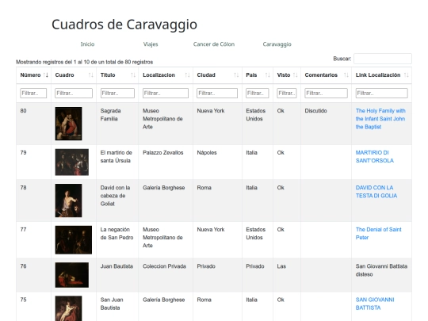The width and height of the screenshot is (428, 321).
Task: Sort the table by Ciudad column
Action: coord(217,75)
